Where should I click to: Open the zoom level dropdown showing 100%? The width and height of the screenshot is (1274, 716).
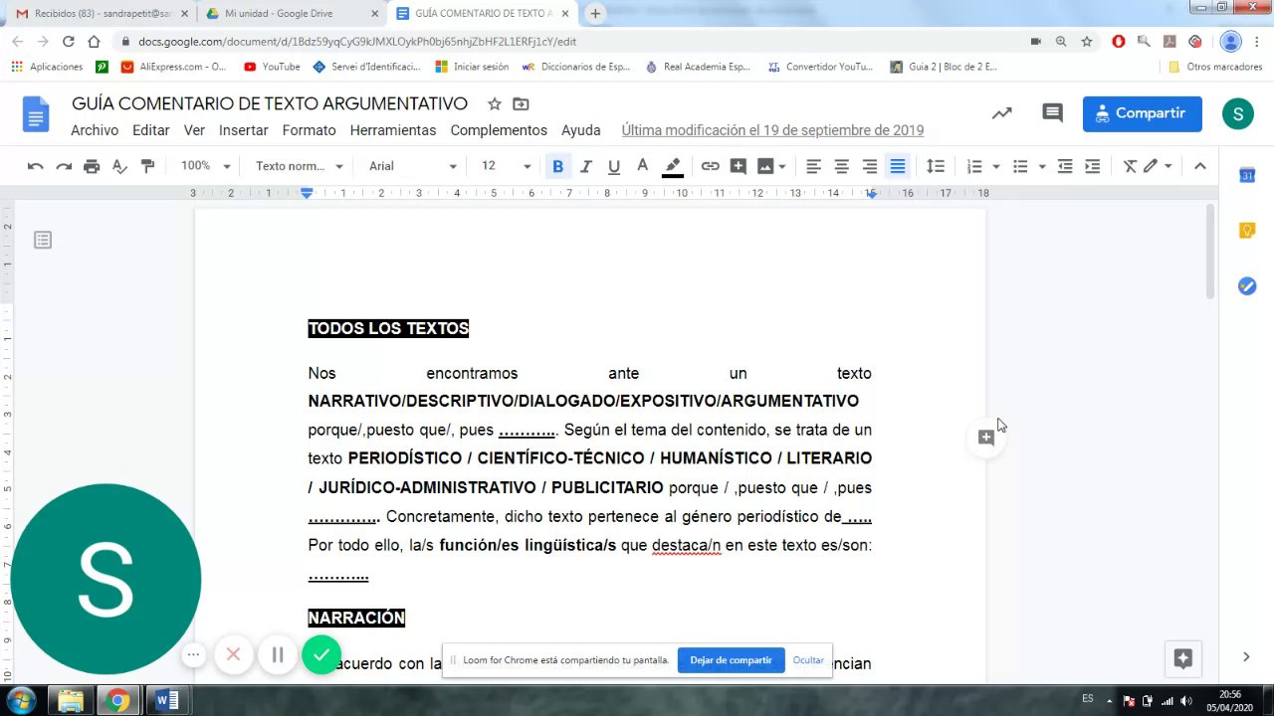205,166
